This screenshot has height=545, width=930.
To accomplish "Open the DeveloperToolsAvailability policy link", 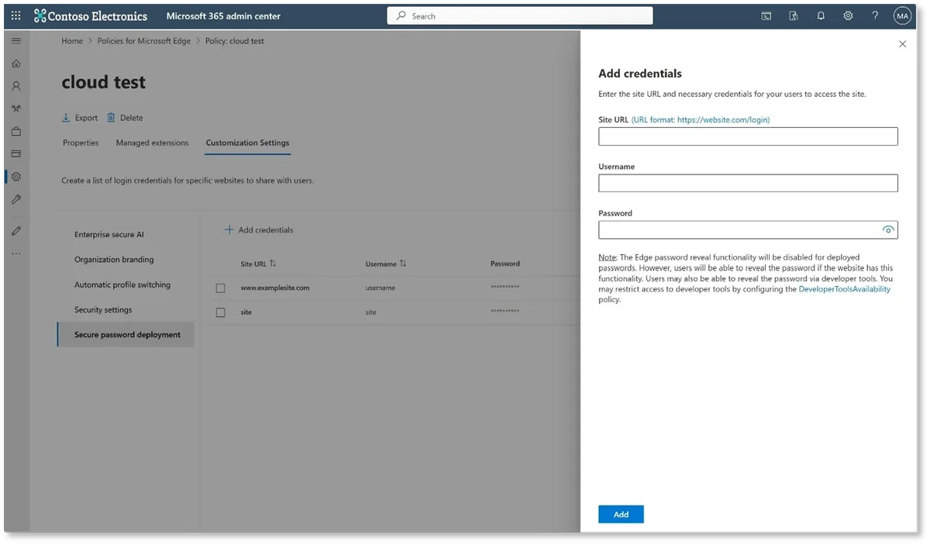I will 845,289.
